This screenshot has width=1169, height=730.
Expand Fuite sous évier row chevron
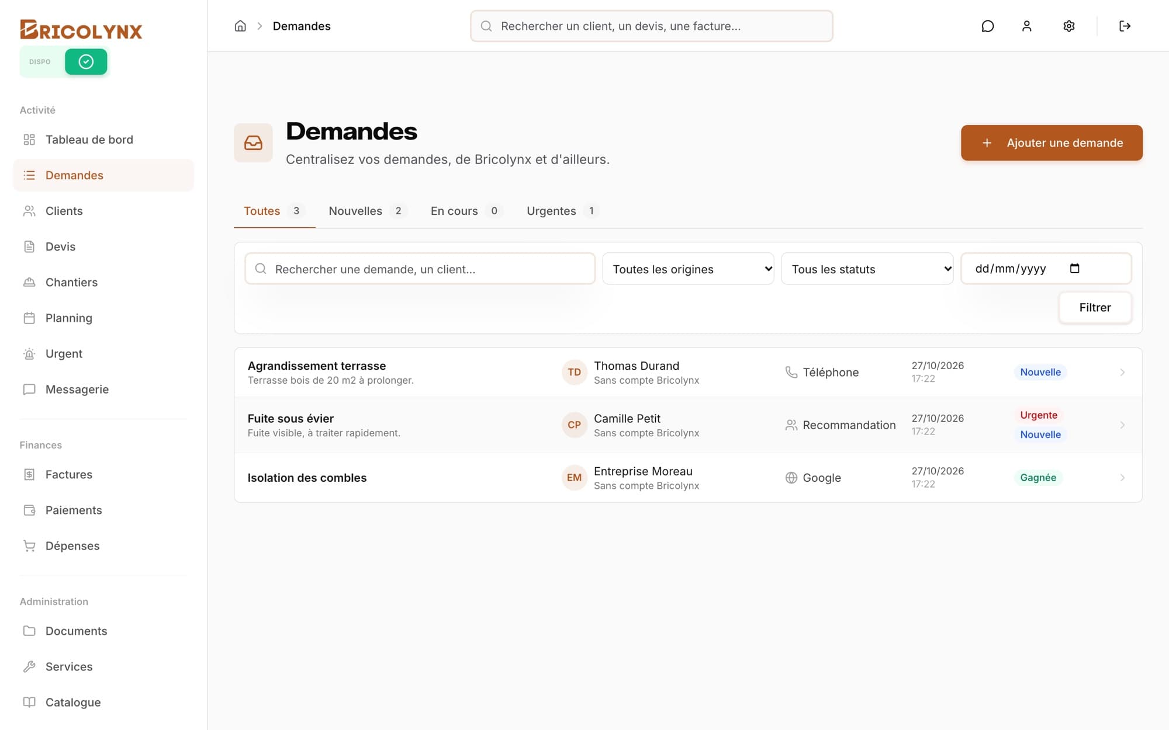1122,425
